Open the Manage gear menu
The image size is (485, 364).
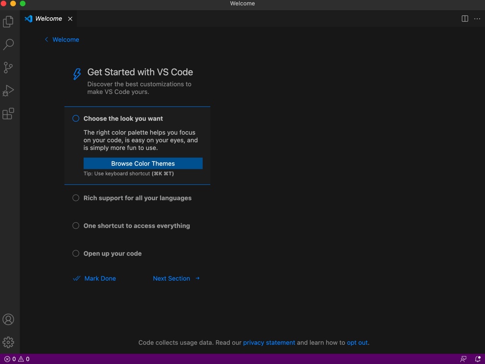point(8,342)
